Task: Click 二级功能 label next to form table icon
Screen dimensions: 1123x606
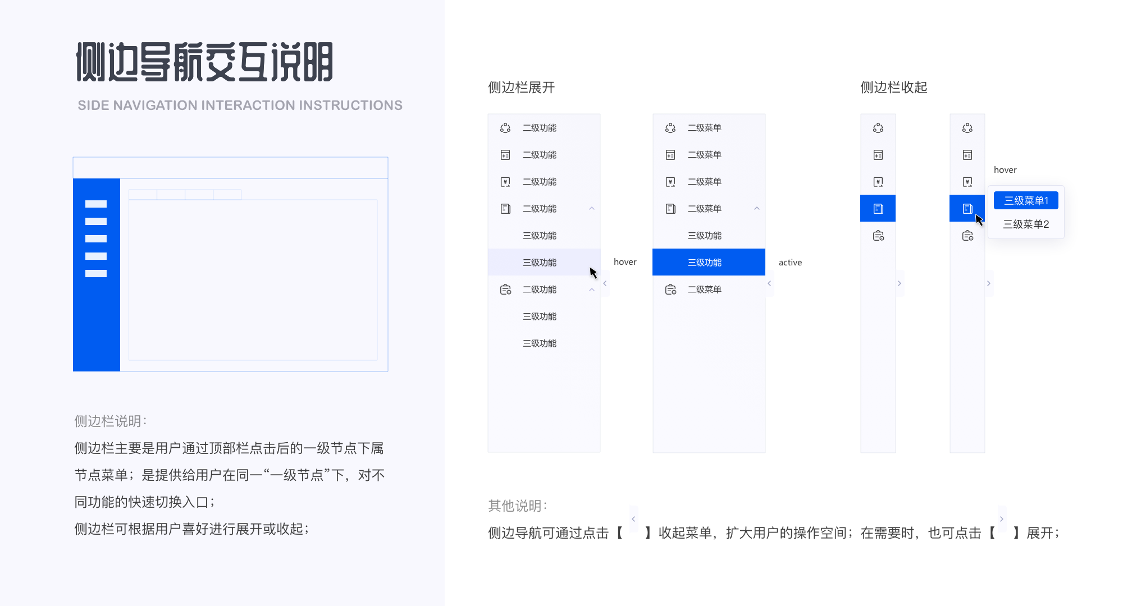Action: [540, 155]
